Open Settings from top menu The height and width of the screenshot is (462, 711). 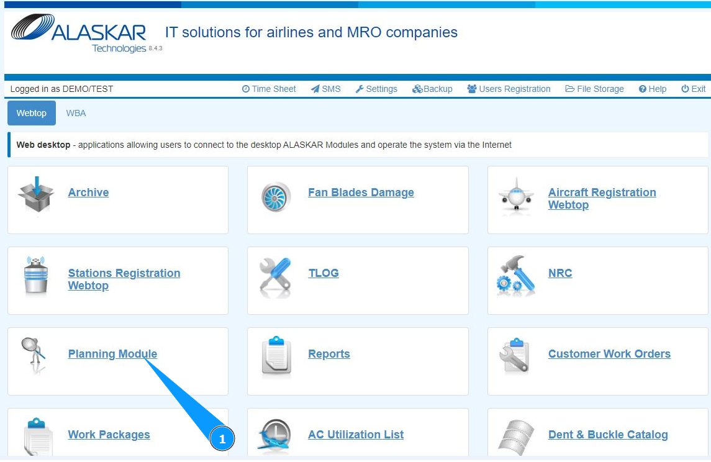click(x=376, y=89)
